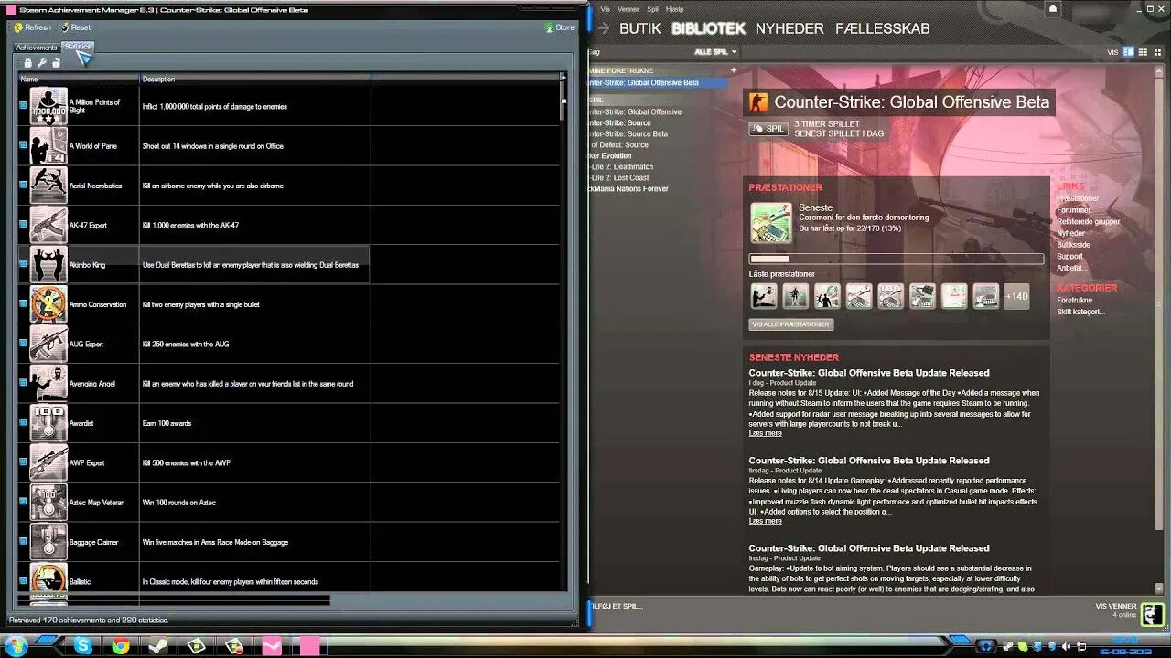Select Counter-Strike: Source in Steam game list

619,122
